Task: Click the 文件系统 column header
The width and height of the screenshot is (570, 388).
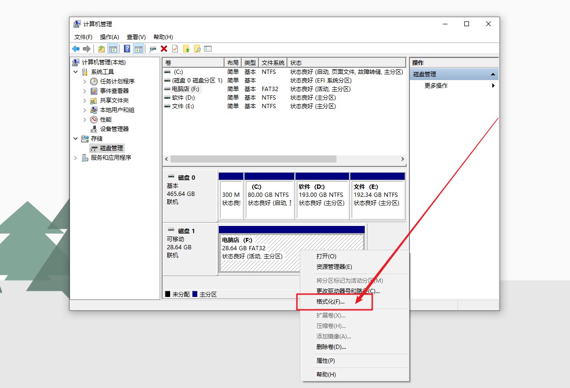Action: (x=273, y=63)
